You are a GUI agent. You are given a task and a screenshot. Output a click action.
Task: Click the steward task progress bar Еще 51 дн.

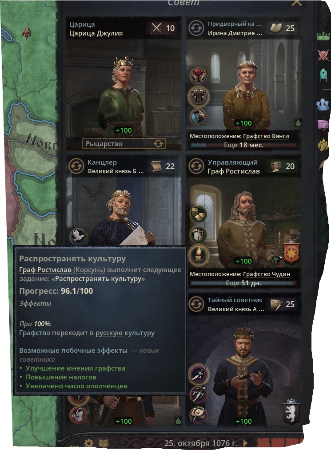(x=243, y=283)
